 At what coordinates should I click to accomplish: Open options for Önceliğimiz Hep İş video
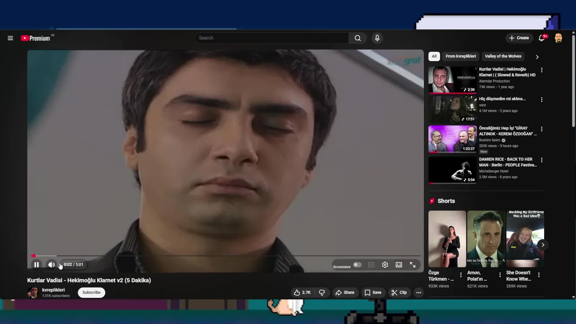pos(541,129)
